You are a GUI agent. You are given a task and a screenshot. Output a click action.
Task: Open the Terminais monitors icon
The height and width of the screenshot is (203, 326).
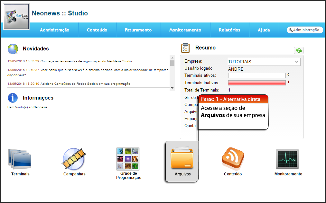pyautogui.click(x=20, y=159)
